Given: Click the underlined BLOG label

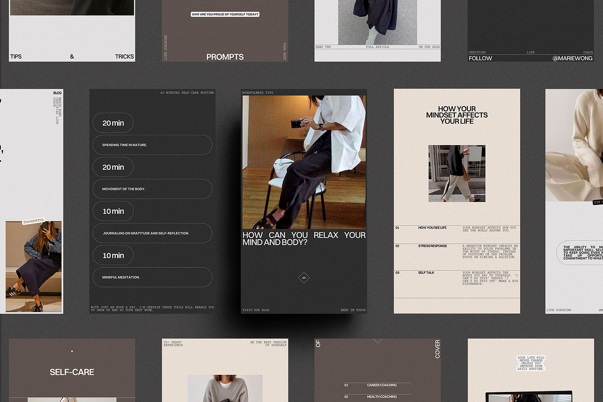Looking at the screenshot, I should [57, 93].
